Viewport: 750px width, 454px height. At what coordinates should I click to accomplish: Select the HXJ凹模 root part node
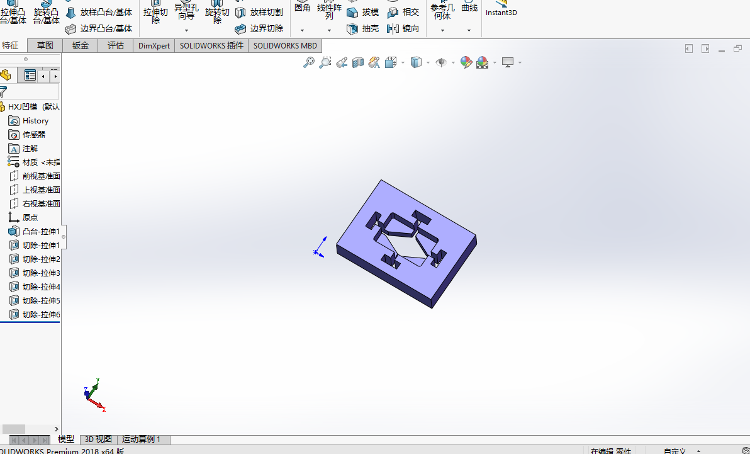point(30,107)
